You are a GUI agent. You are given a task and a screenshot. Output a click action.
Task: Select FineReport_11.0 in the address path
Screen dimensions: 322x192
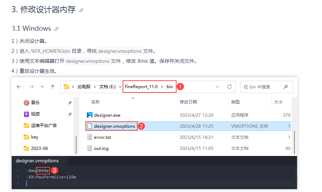tap(141, 87)
